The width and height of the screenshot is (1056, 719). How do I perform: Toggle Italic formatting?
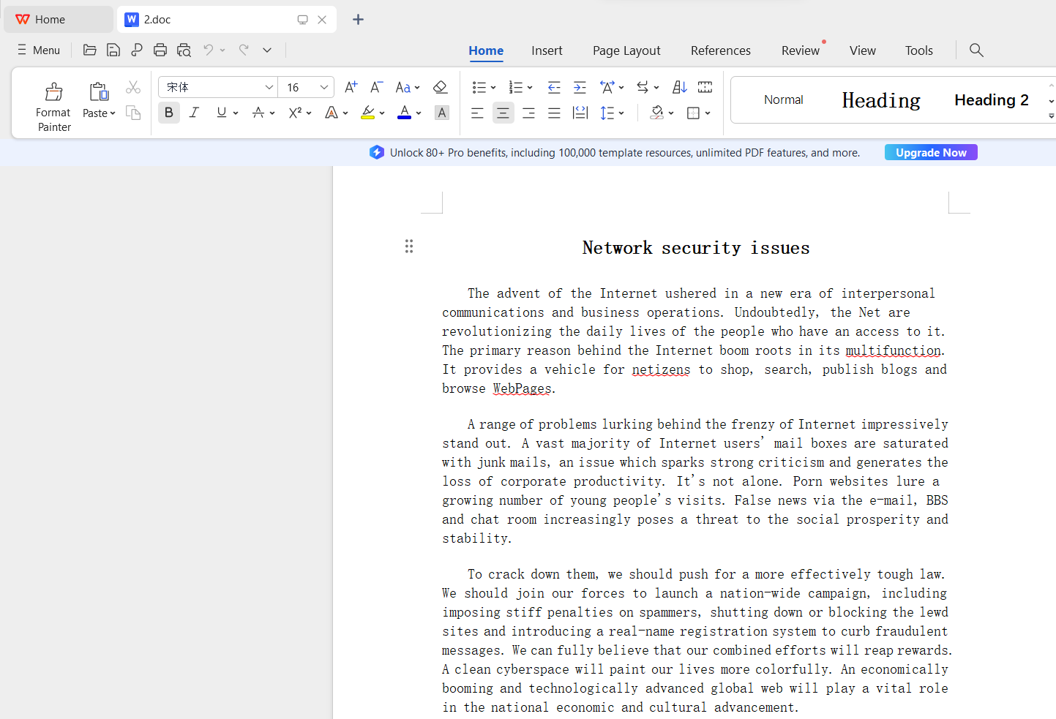tap(194, 113)
